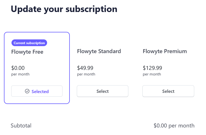Click per month text under $129.99
Screen dimensions: 206x135
tap(152, 74)
